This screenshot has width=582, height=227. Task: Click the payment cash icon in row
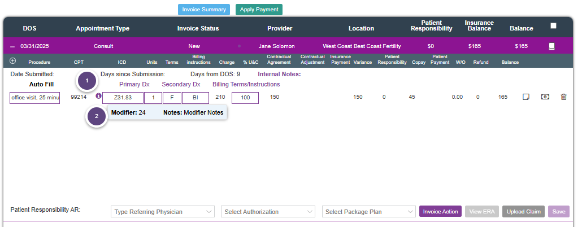[x=545, y=98]
